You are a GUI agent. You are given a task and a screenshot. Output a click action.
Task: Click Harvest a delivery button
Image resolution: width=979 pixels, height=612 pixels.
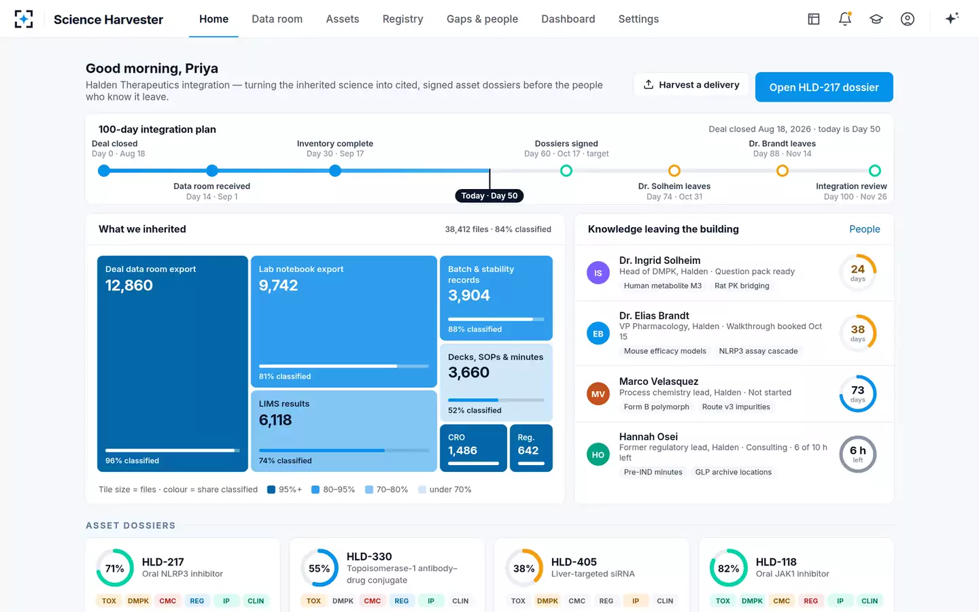pyautogui.click(x=691, y=85)
